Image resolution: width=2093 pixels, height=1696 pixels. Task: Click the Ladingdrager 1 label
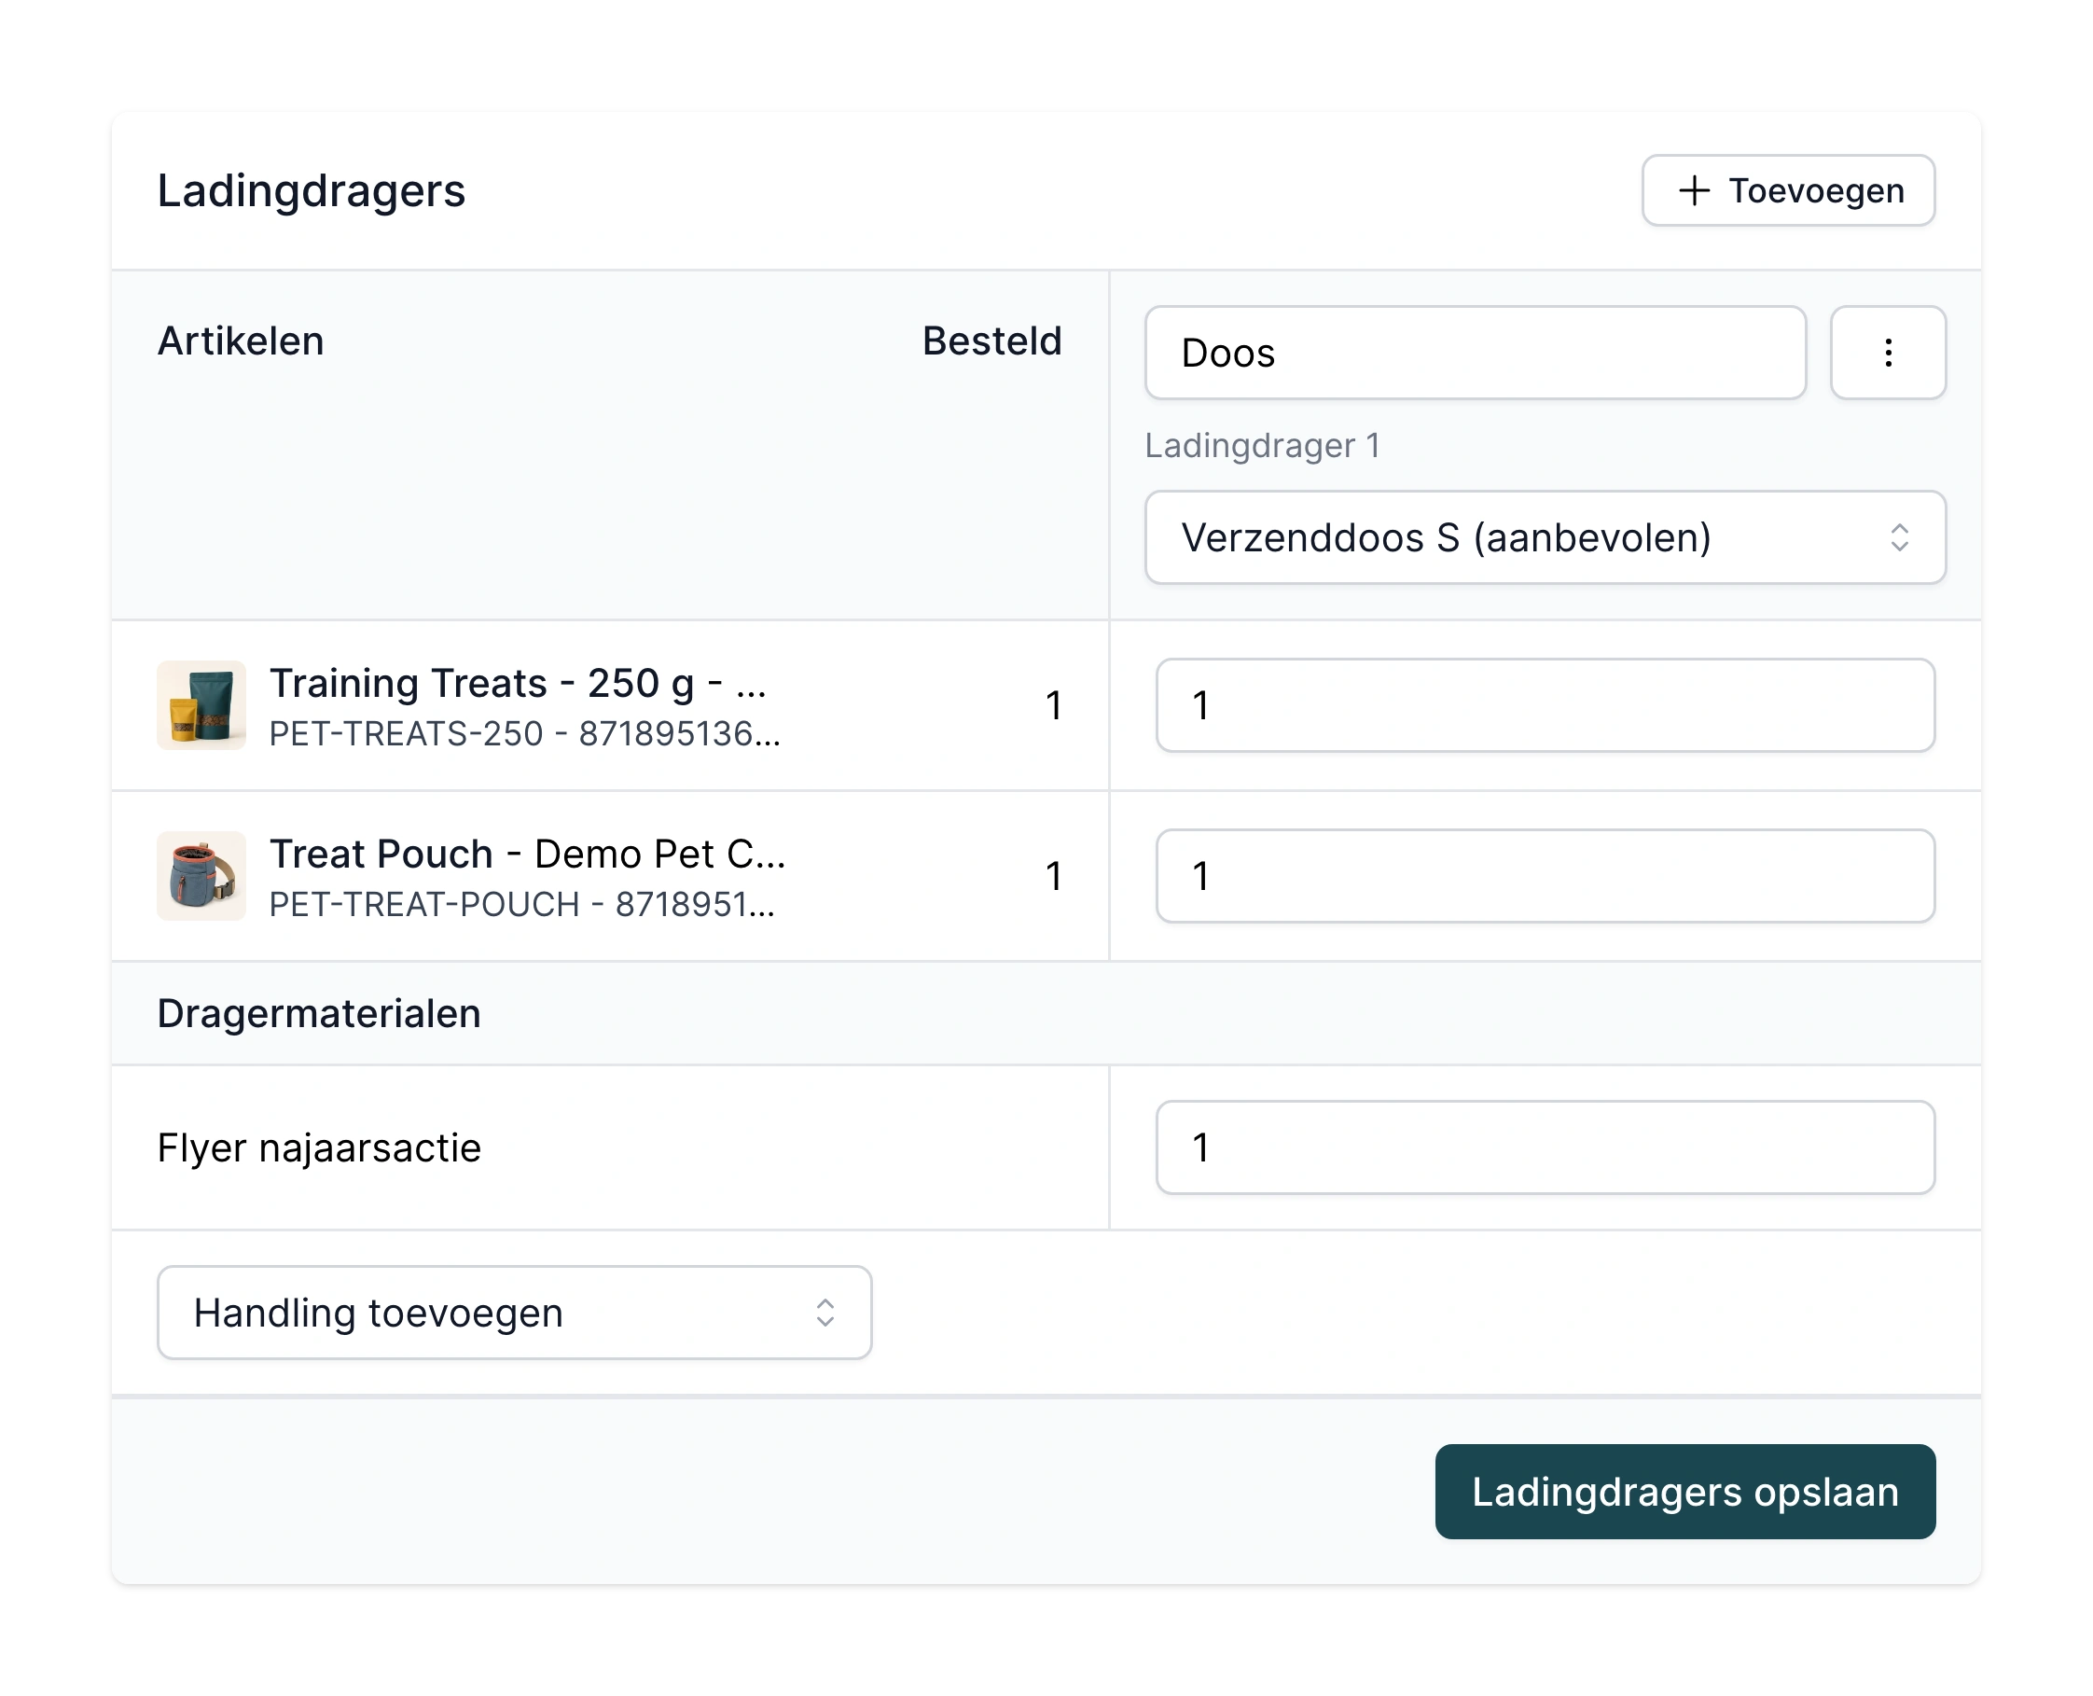(x=1262, y=446)
